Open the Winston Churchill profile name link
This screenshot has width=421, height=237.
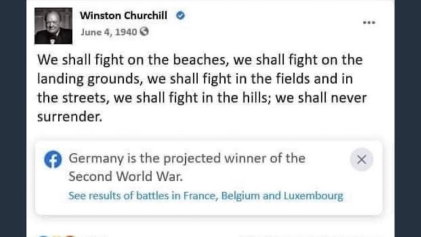(x=123, y=16)
